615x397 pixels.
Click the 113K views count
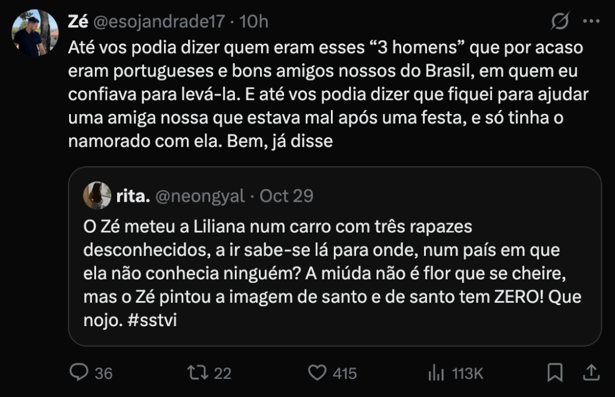(467, 374)
